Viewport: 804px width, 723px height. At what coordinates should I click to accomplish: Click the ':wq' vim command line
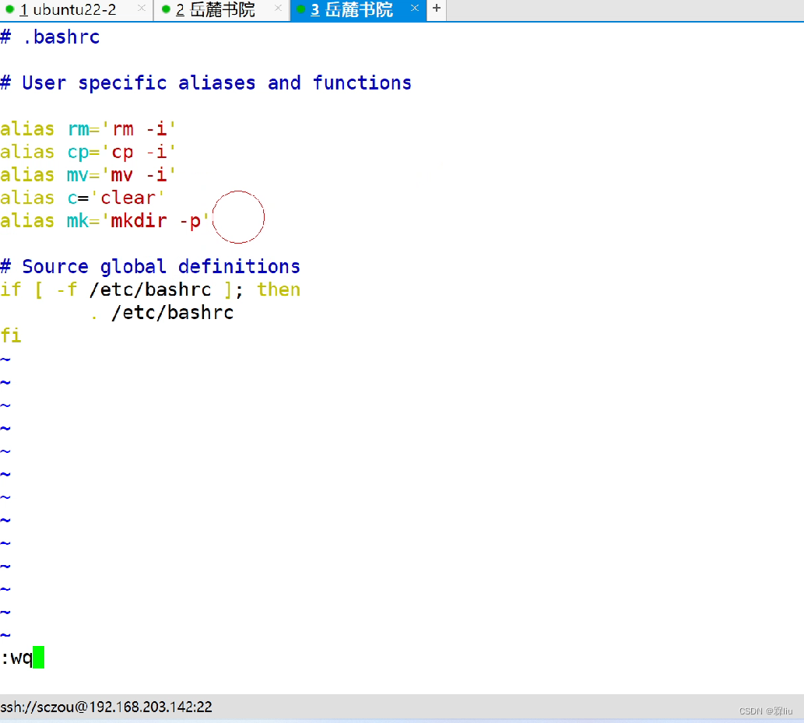point(22,658)
